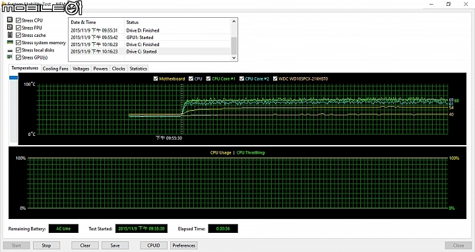The width and height of the screenshot is (475, 252).
Task: Open Preferences dialog
Action: [184, 245]
